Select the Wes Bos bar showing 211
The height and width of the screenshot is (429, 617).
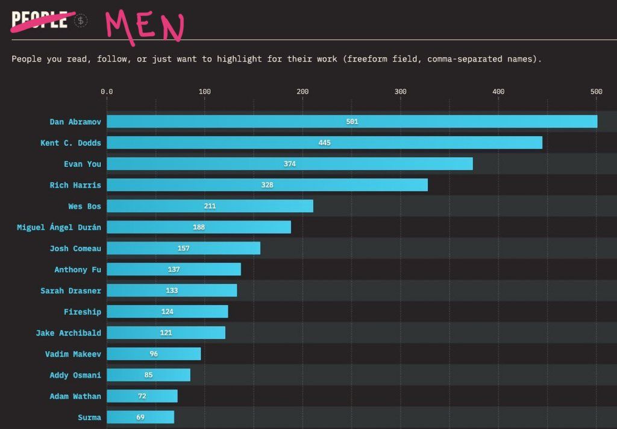coord(210,206)
